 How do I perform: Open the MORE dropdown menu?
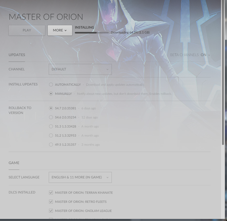[60, 30]
